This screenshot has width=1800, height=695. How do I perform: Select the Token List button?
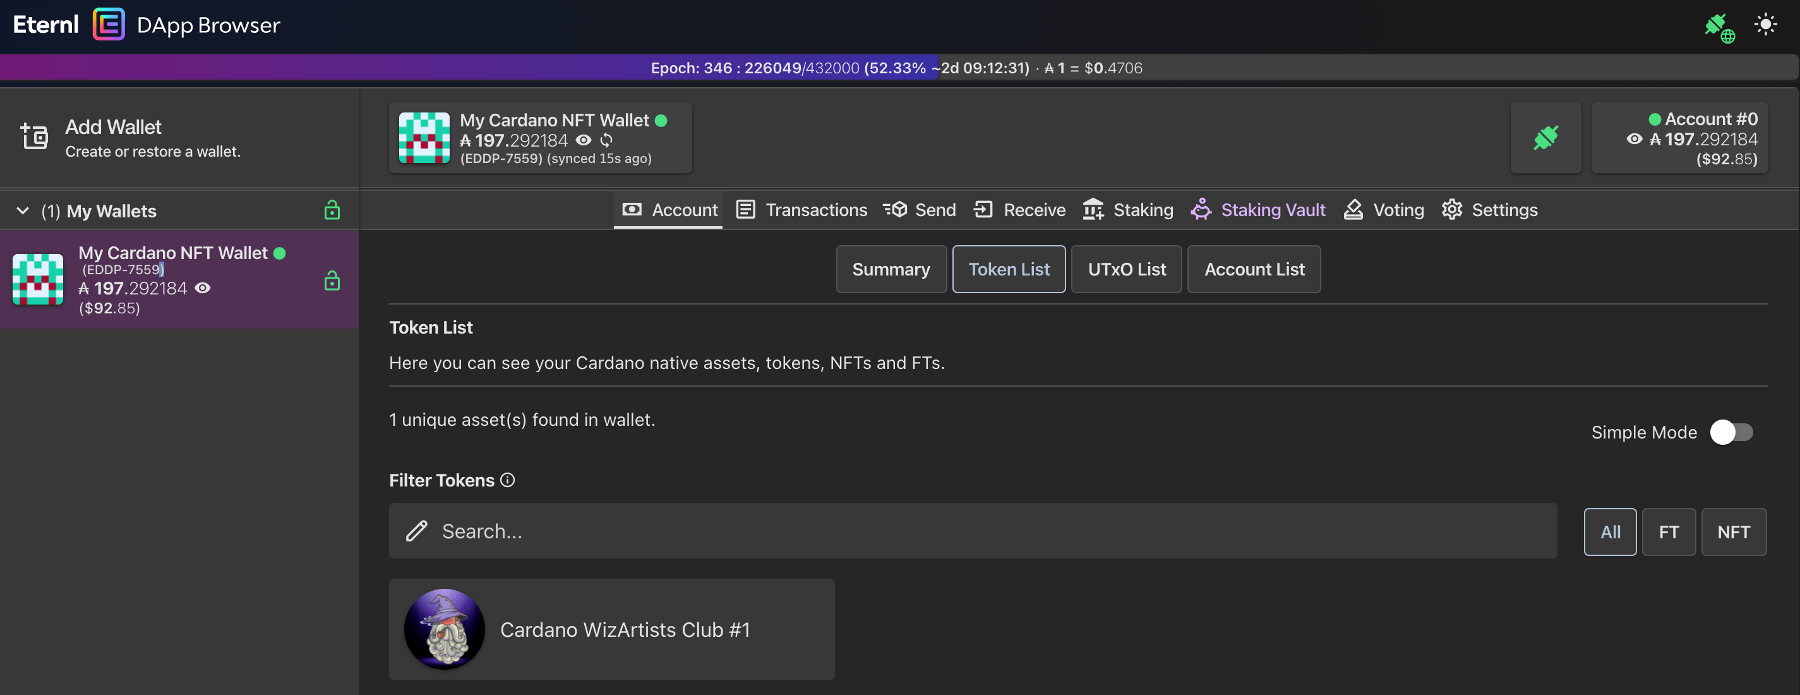pyautogui.click(x=1008, y=269)
